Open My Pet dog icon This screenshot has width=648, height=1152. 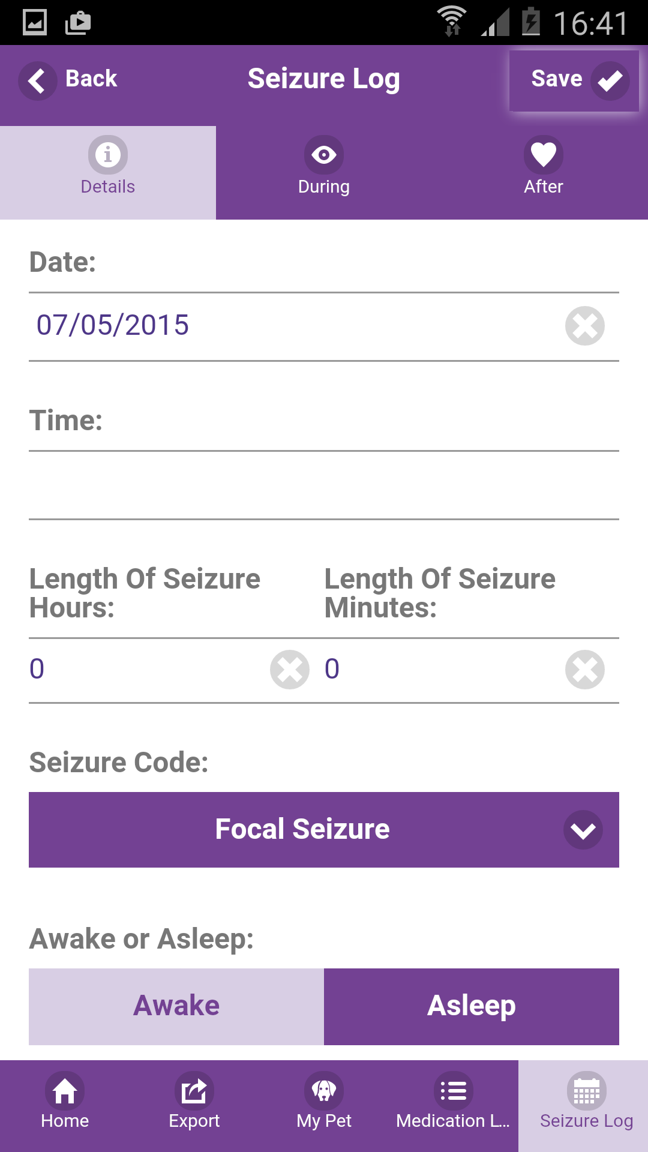[x=324, y=1091]
